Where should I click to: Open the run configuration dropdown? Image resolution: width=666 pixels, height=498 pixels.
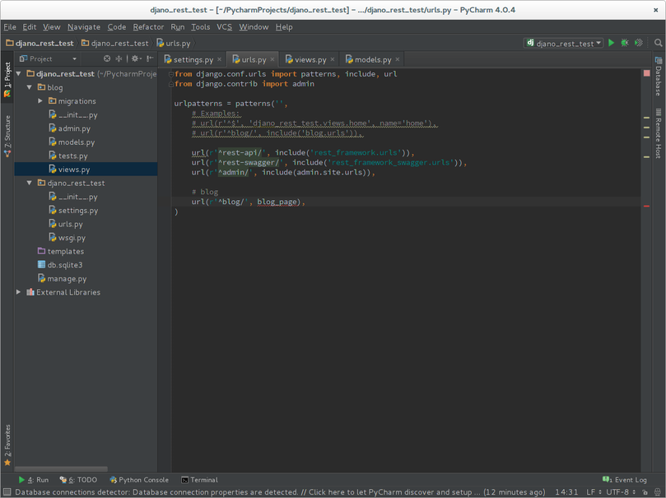coord(564,43)
